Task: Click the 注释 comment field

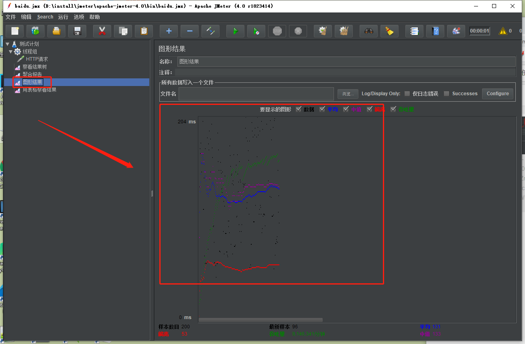Action: pos(345,72)
